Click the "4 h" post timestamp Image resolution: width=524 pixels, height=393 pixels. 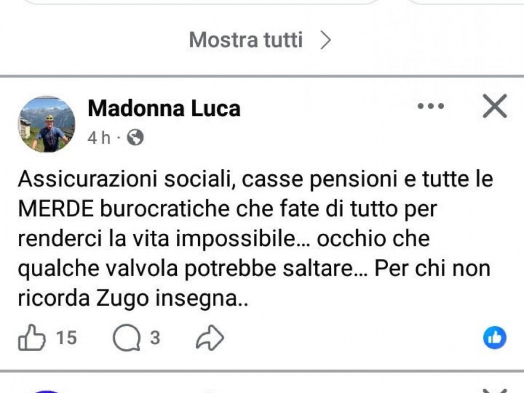99,138
